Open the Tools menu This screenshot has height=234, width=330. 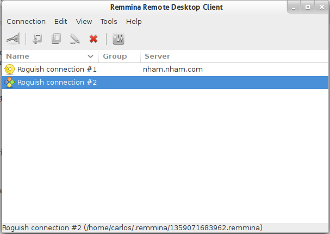click(109, 21)
